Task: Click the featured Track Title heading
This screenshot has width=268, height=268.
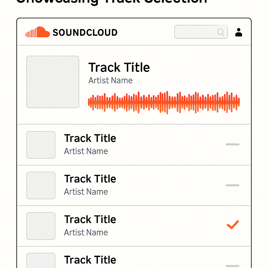Action: coord(119,67)
